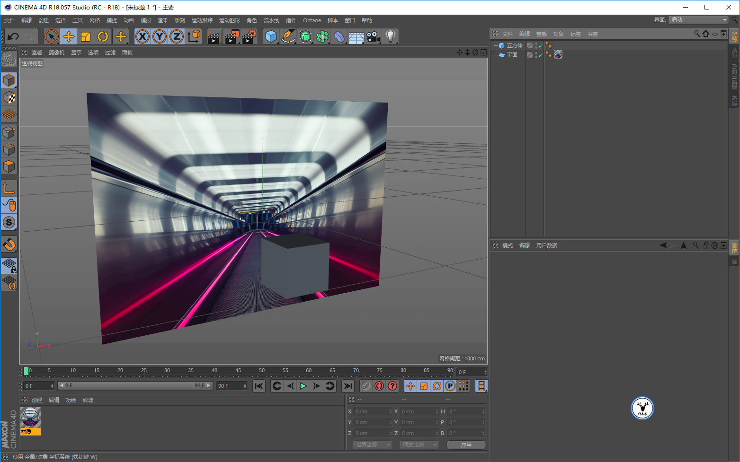Open the 运动图形 menu

coord(229,20)
